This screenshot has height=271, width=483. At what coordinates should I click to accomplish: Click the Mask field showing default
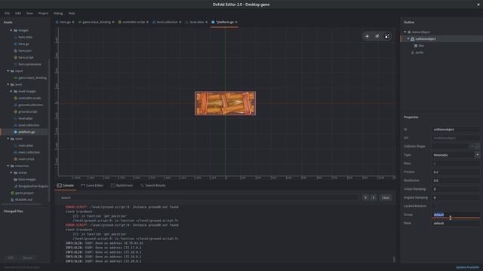pyautogui.click(x=456, y=224)
